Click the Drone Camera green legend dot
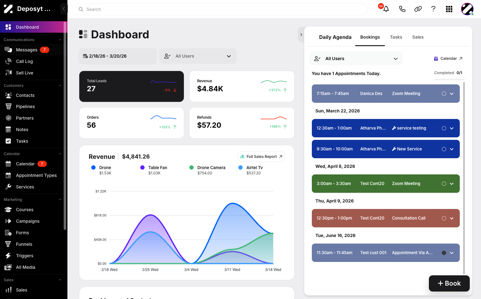Viewport: 481px width, 299px height. (191, 168)
